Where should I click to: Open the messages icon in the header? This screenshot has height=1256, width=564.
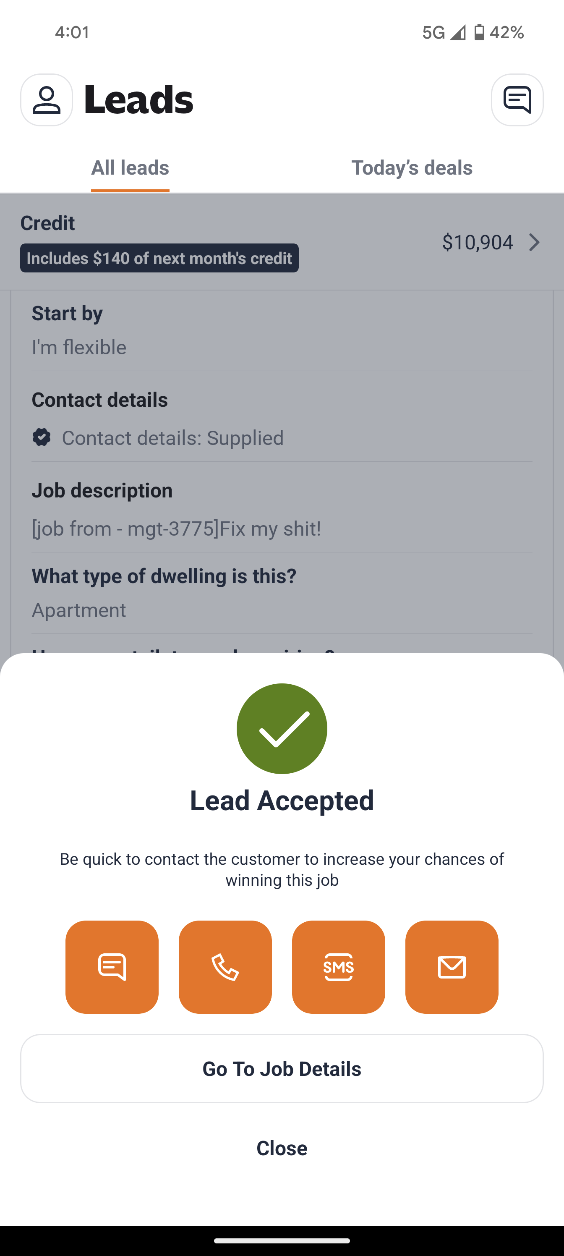point(517,100)
